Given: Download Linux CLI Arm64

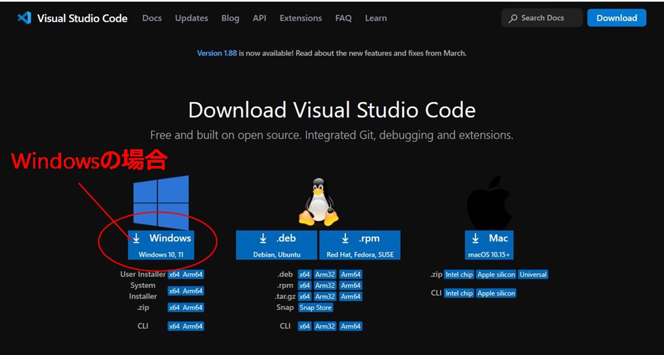Looking at the screenshot, I should (x=351, y=326).
